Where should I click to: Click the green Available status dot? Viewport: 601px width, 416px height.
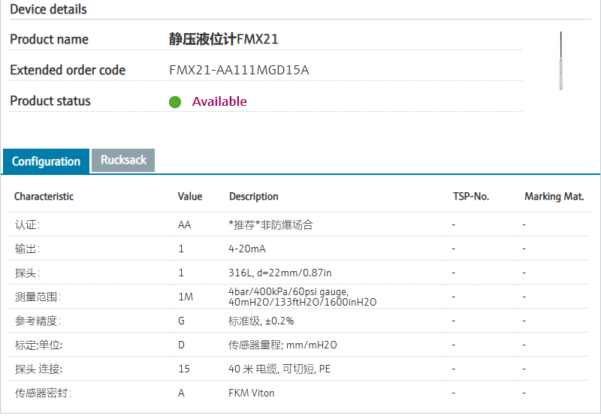[175, 102]
